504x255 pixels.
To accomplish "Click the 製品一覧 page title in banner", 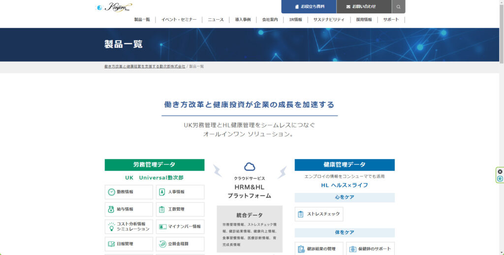I will pyautogui.click(x=124, y=44).
